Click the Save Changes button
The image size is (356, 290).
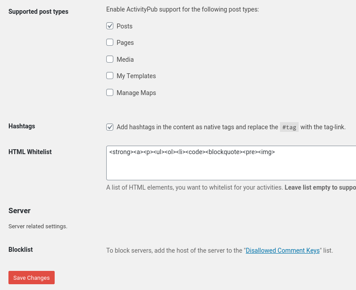point(32,278)
